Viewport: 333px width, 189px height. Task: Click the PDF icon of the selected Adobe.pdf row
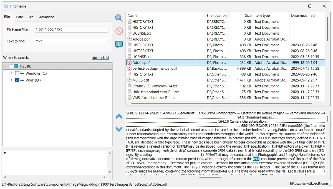(x=129, y=62)
